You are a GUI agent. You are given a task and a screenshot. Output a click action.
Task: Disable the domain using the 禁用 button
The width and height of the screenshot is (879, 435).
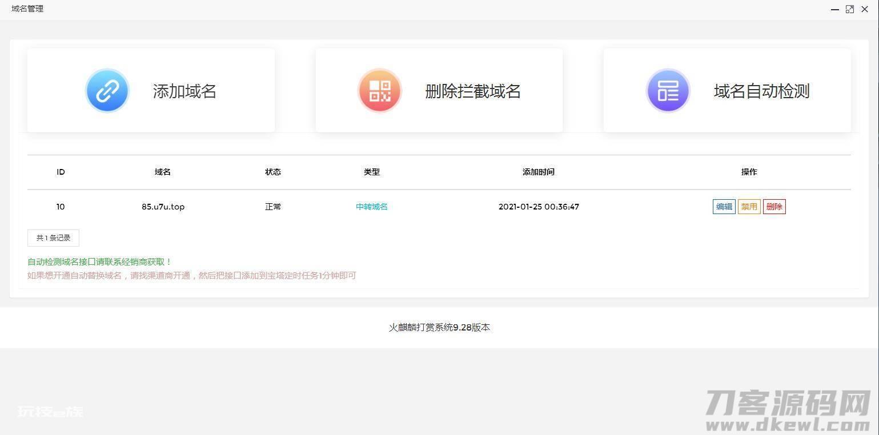click(x=749, y=207)
